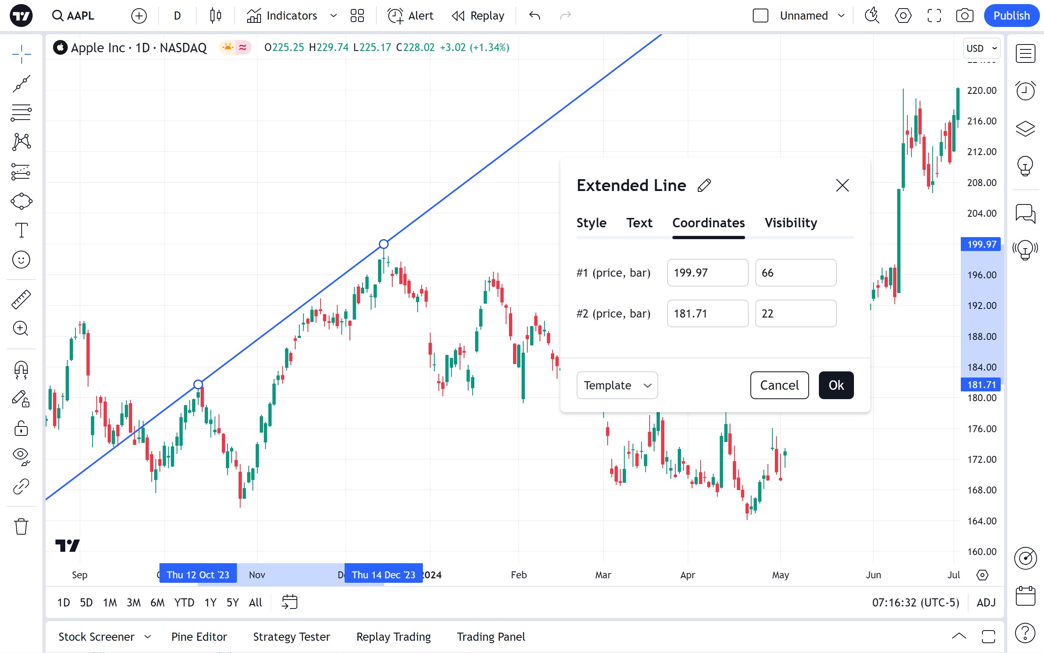This screenshot has height=653, width=1044.
Task: Click the trash Remove objects icon
Action: click(21, 526)
